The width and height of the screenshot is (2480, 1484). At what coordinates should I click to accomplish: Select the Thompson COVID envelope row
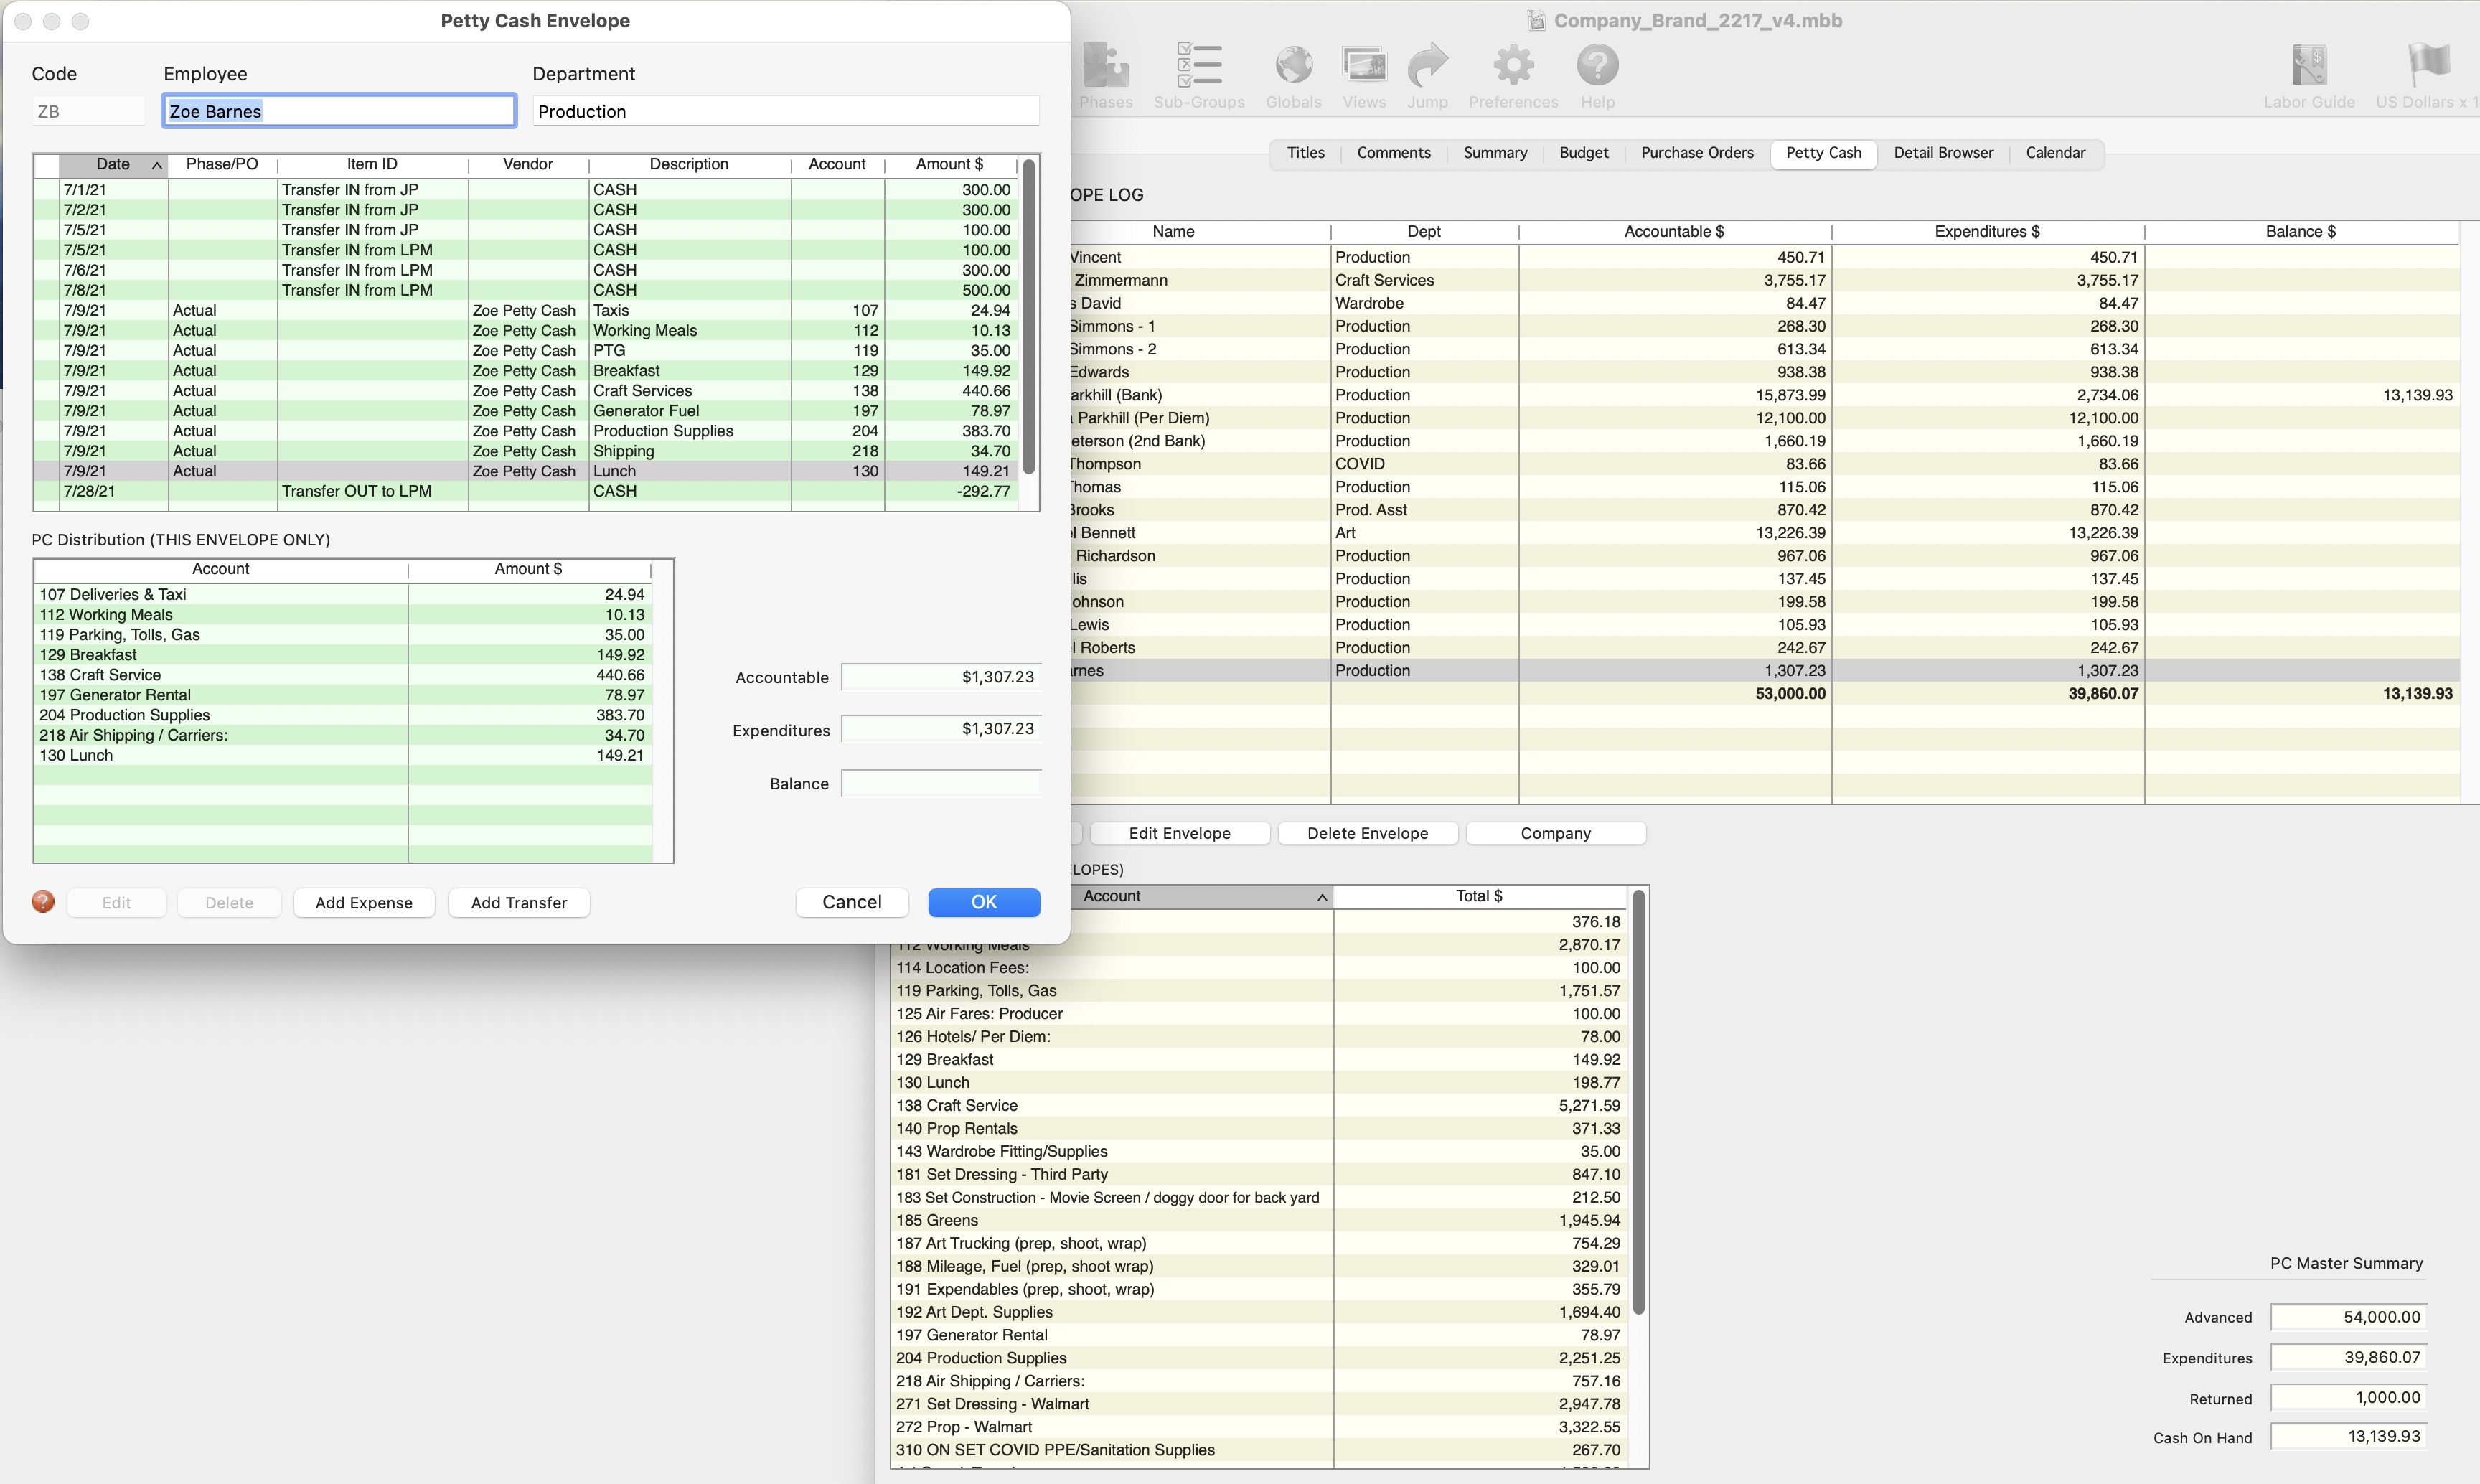(x=1765, y=464)
